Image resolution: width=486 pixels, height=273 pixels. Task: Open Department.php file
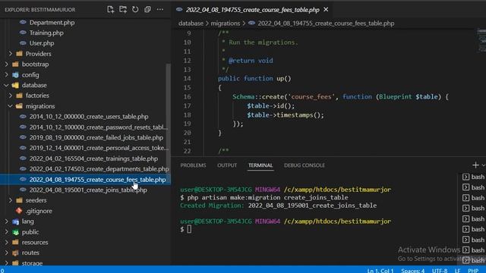coord(52,22)
